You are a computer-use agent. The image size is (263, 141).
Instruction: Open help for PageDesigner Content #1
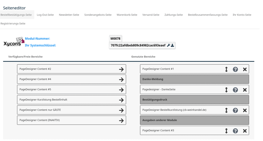235,69
